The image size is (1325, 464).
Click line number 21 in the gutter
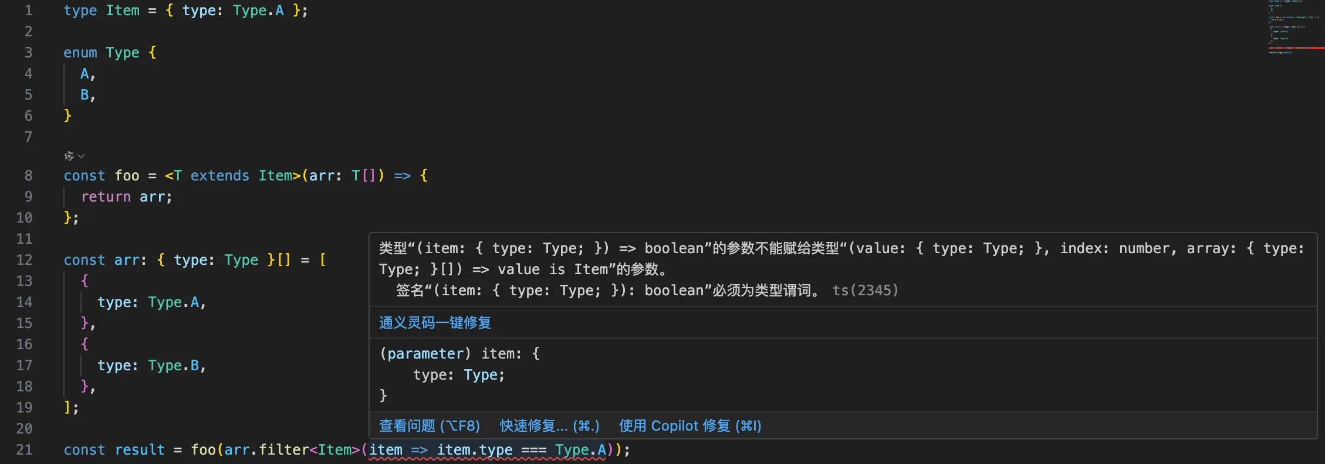(24, 450)
